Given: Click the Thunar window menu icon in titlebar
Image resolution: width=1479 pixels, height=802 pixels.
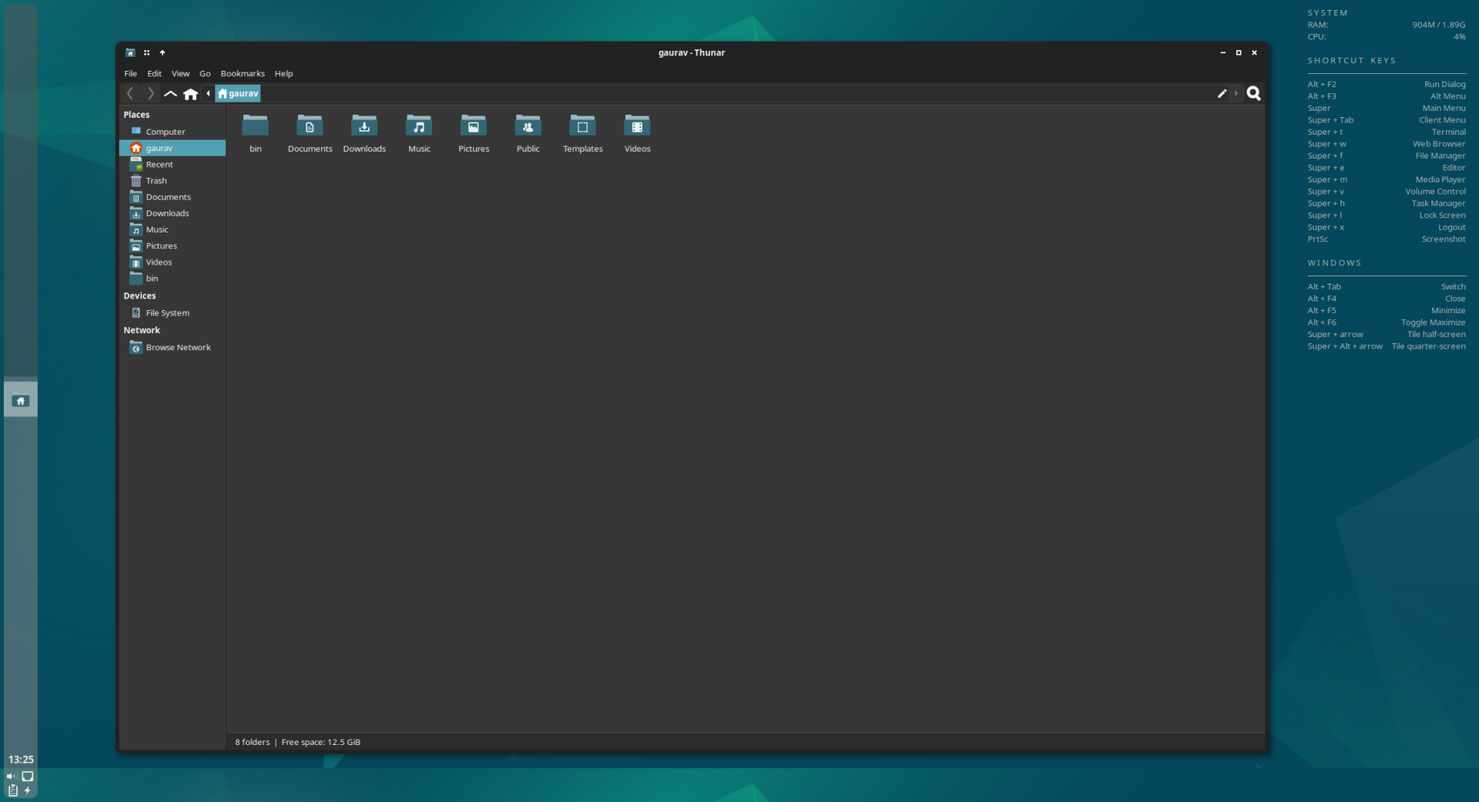Looking at the screenshot, I should click(x=130, y=52).
